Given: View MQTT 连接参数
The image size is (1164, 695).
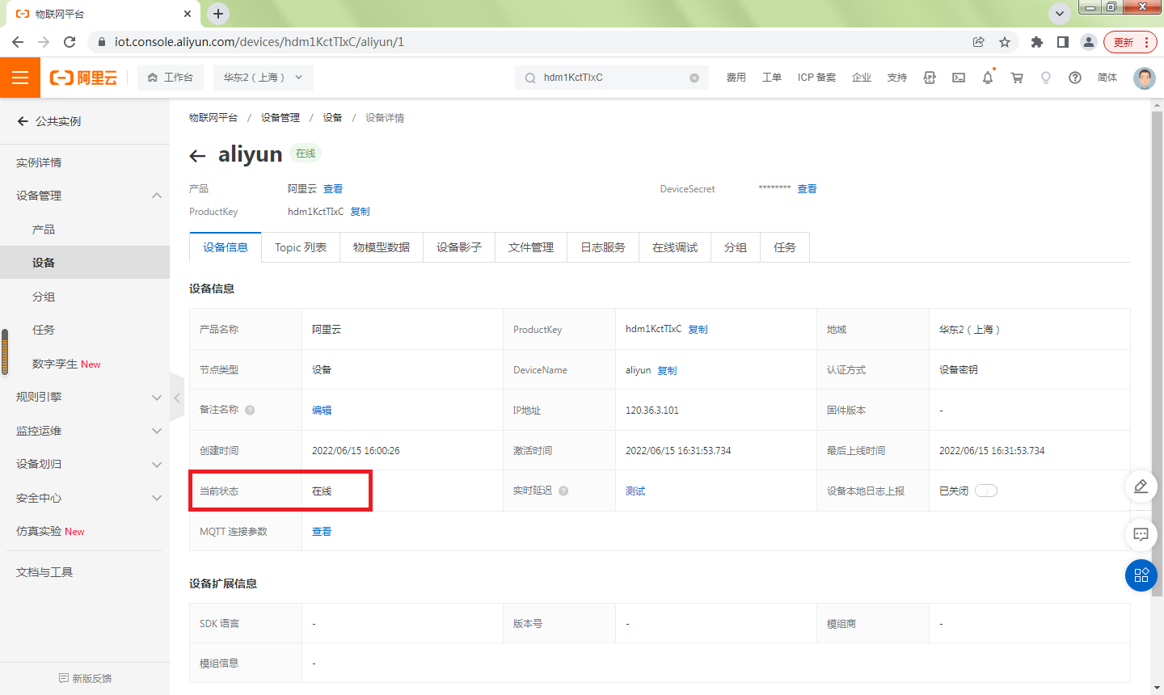Looking at the screenshot, I should point(322,532).
